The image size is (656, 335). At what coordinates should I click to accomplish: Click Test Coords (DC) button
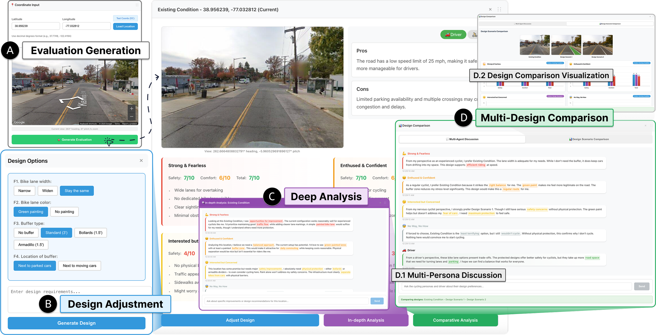click(125, 18)
